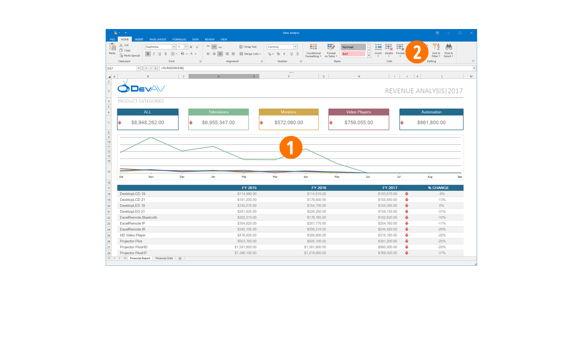This screenshot has width=582, height=346.
Task: Switch to the FORMULAS ribbon tab
Action: click(x=179, y=39)
